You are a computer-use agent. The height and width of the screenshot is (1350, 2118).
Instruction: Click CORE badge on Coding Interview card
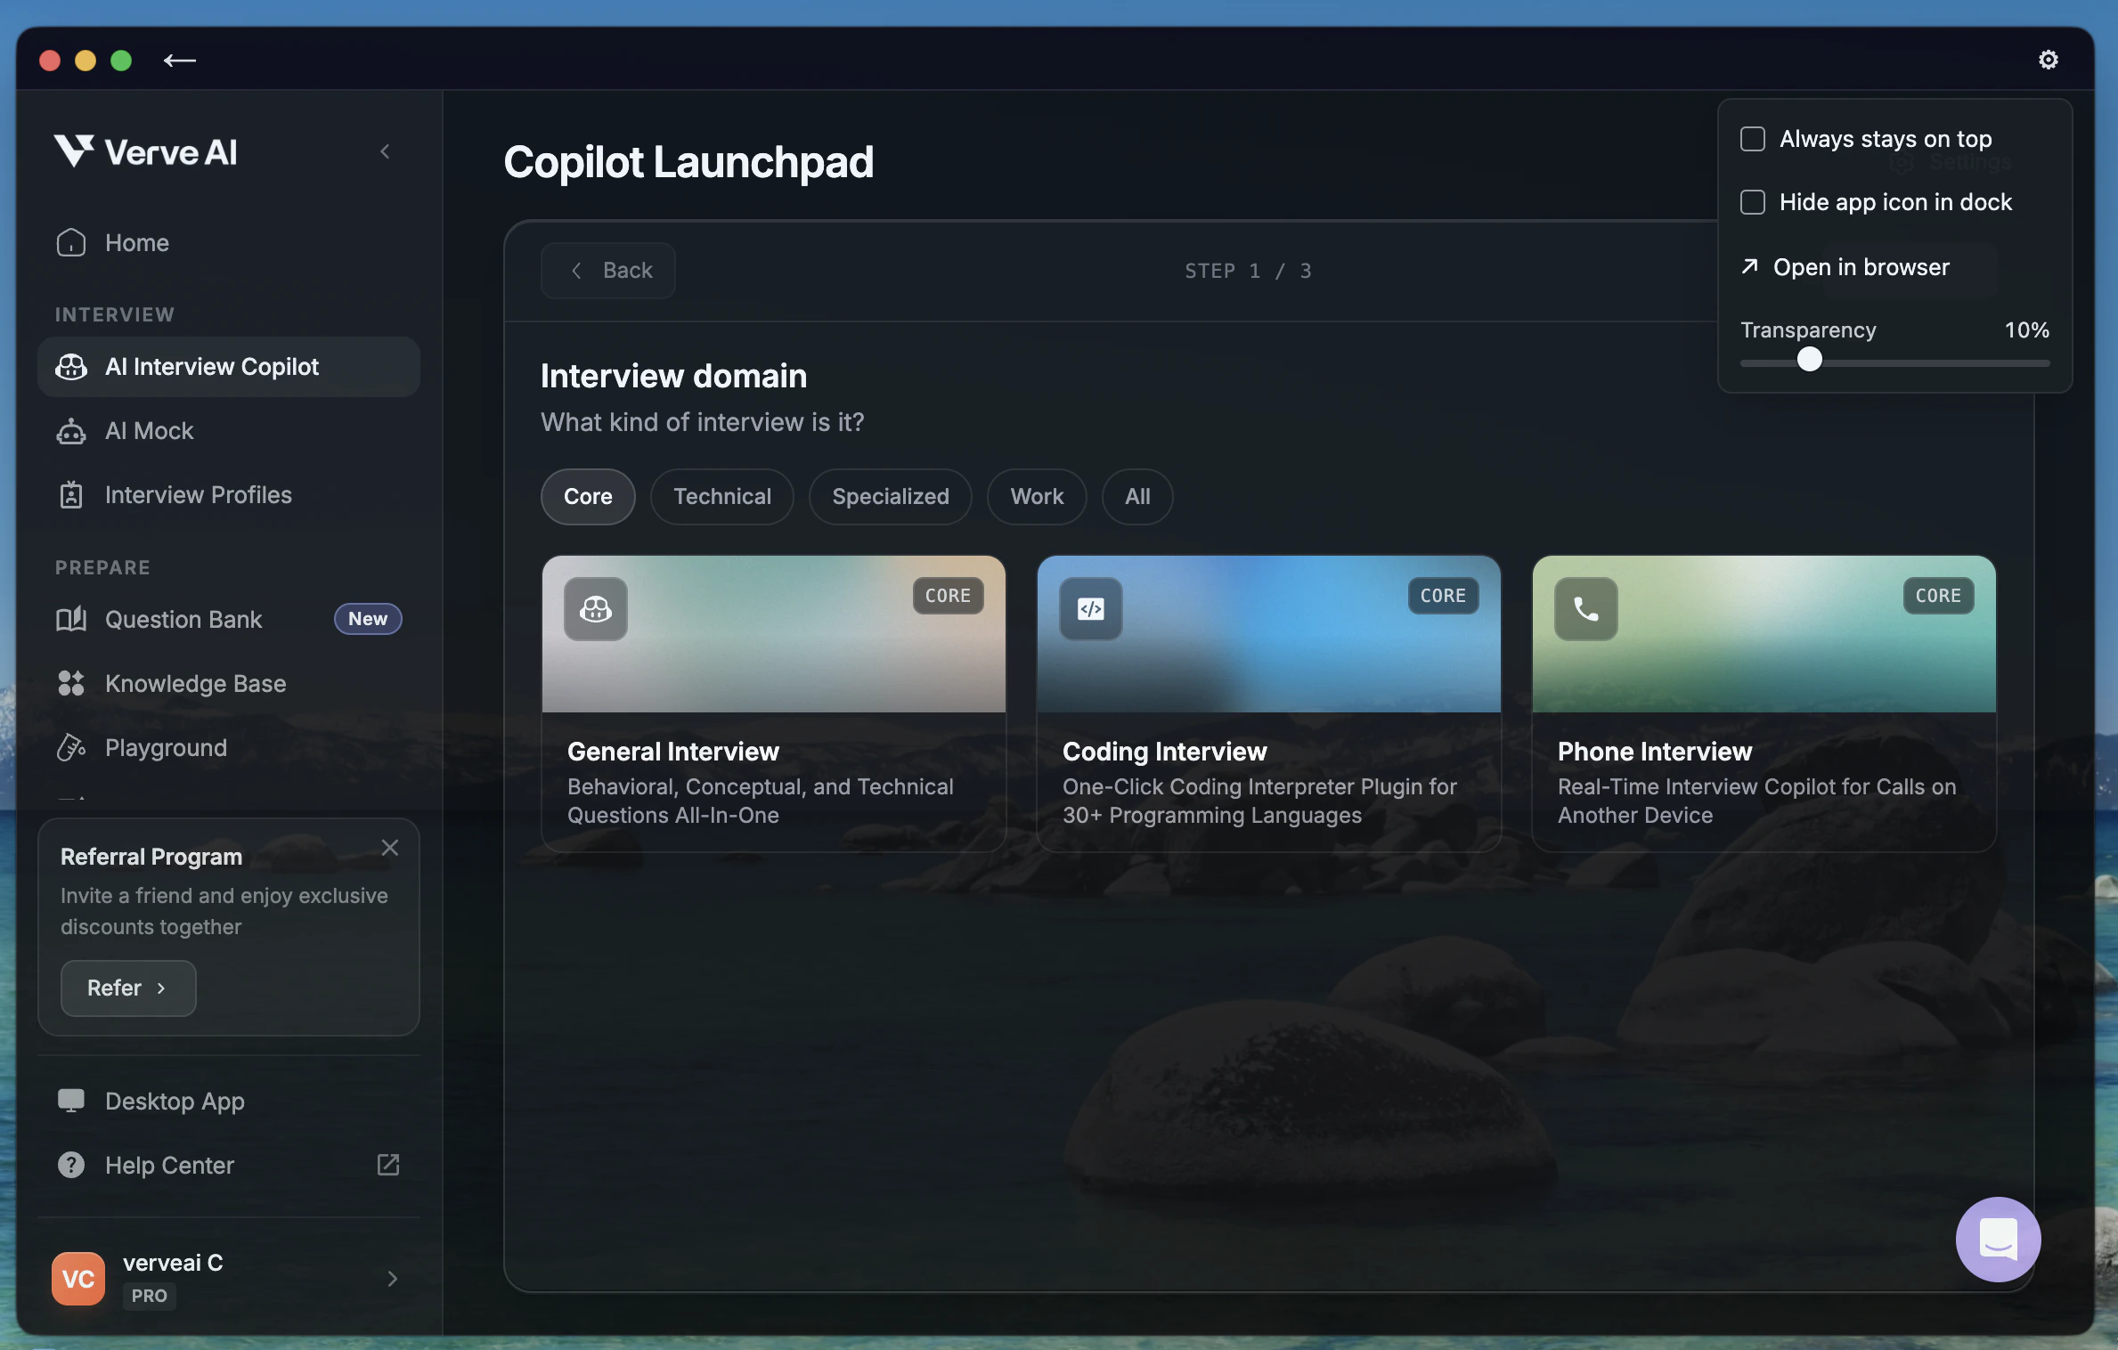(x=1443, y=596)
